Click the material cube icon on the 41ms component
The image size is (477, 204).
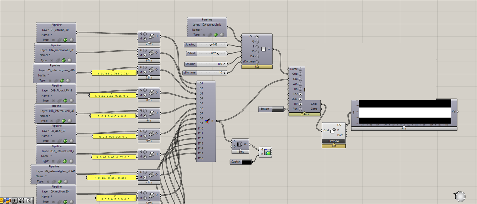click(152, 174)
